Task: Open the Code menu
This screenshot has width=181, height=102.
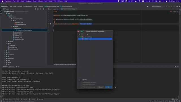Action: [34, 1]
